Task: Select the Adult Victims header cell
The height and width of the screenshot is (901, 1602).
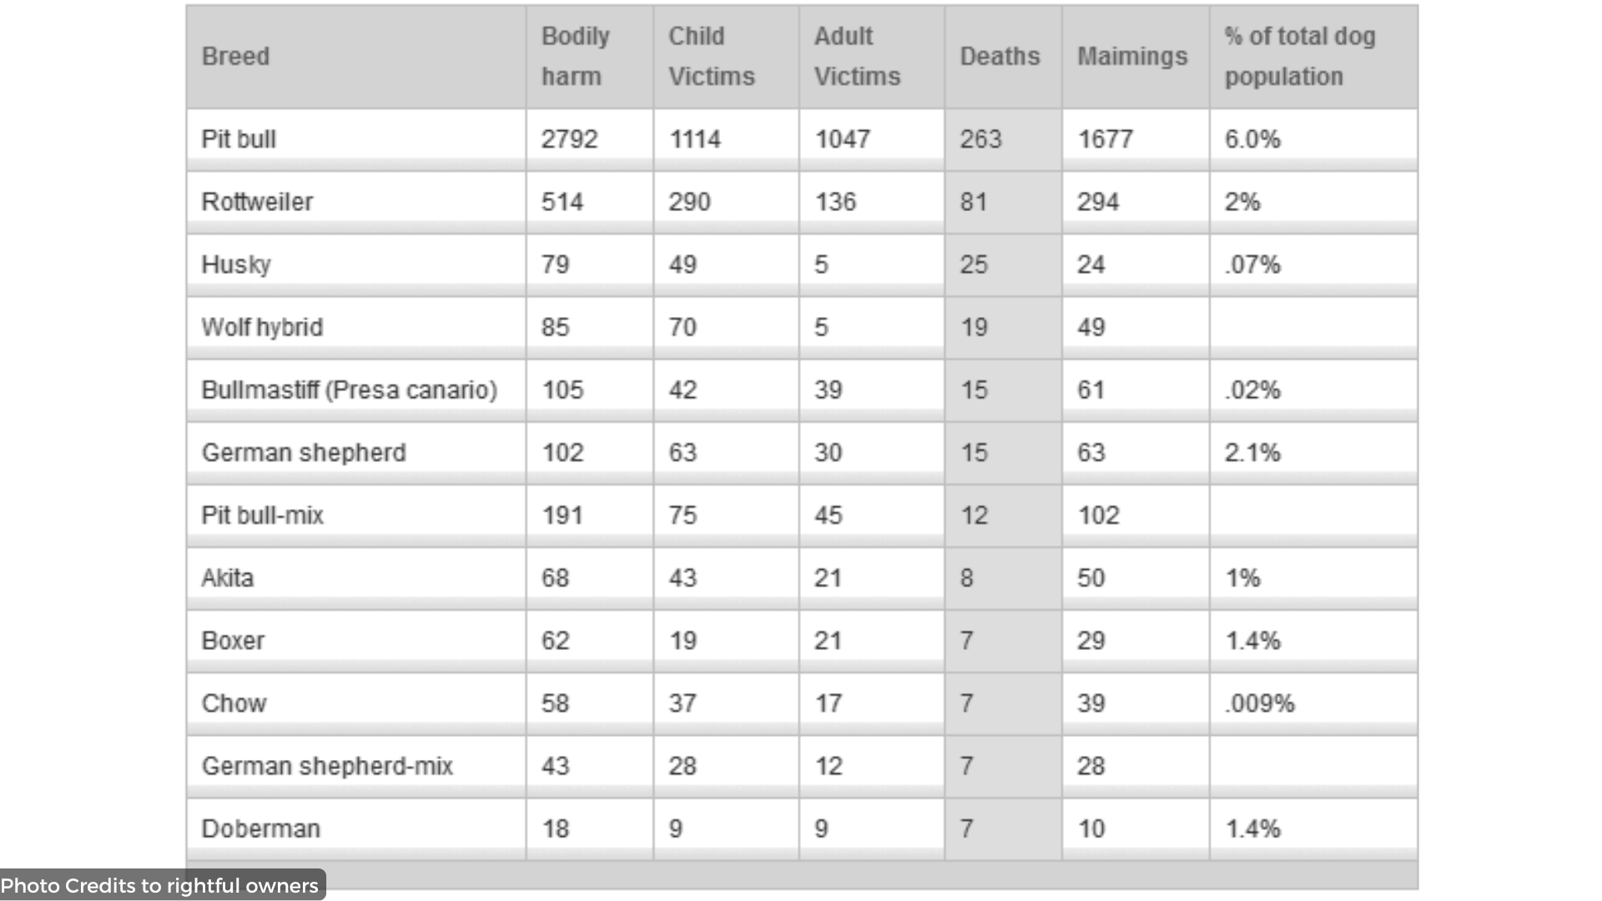Action: tap(872, 57)
